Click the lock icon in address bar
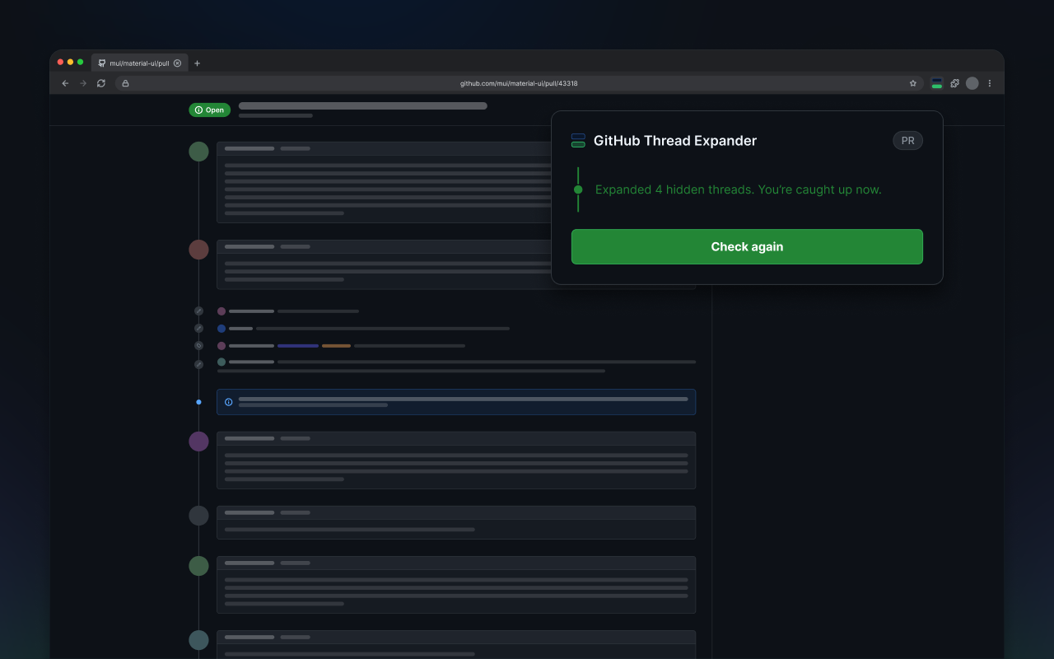Image resolution: width=1054 pixels, height=659 pixels. [x=125, y=83]
